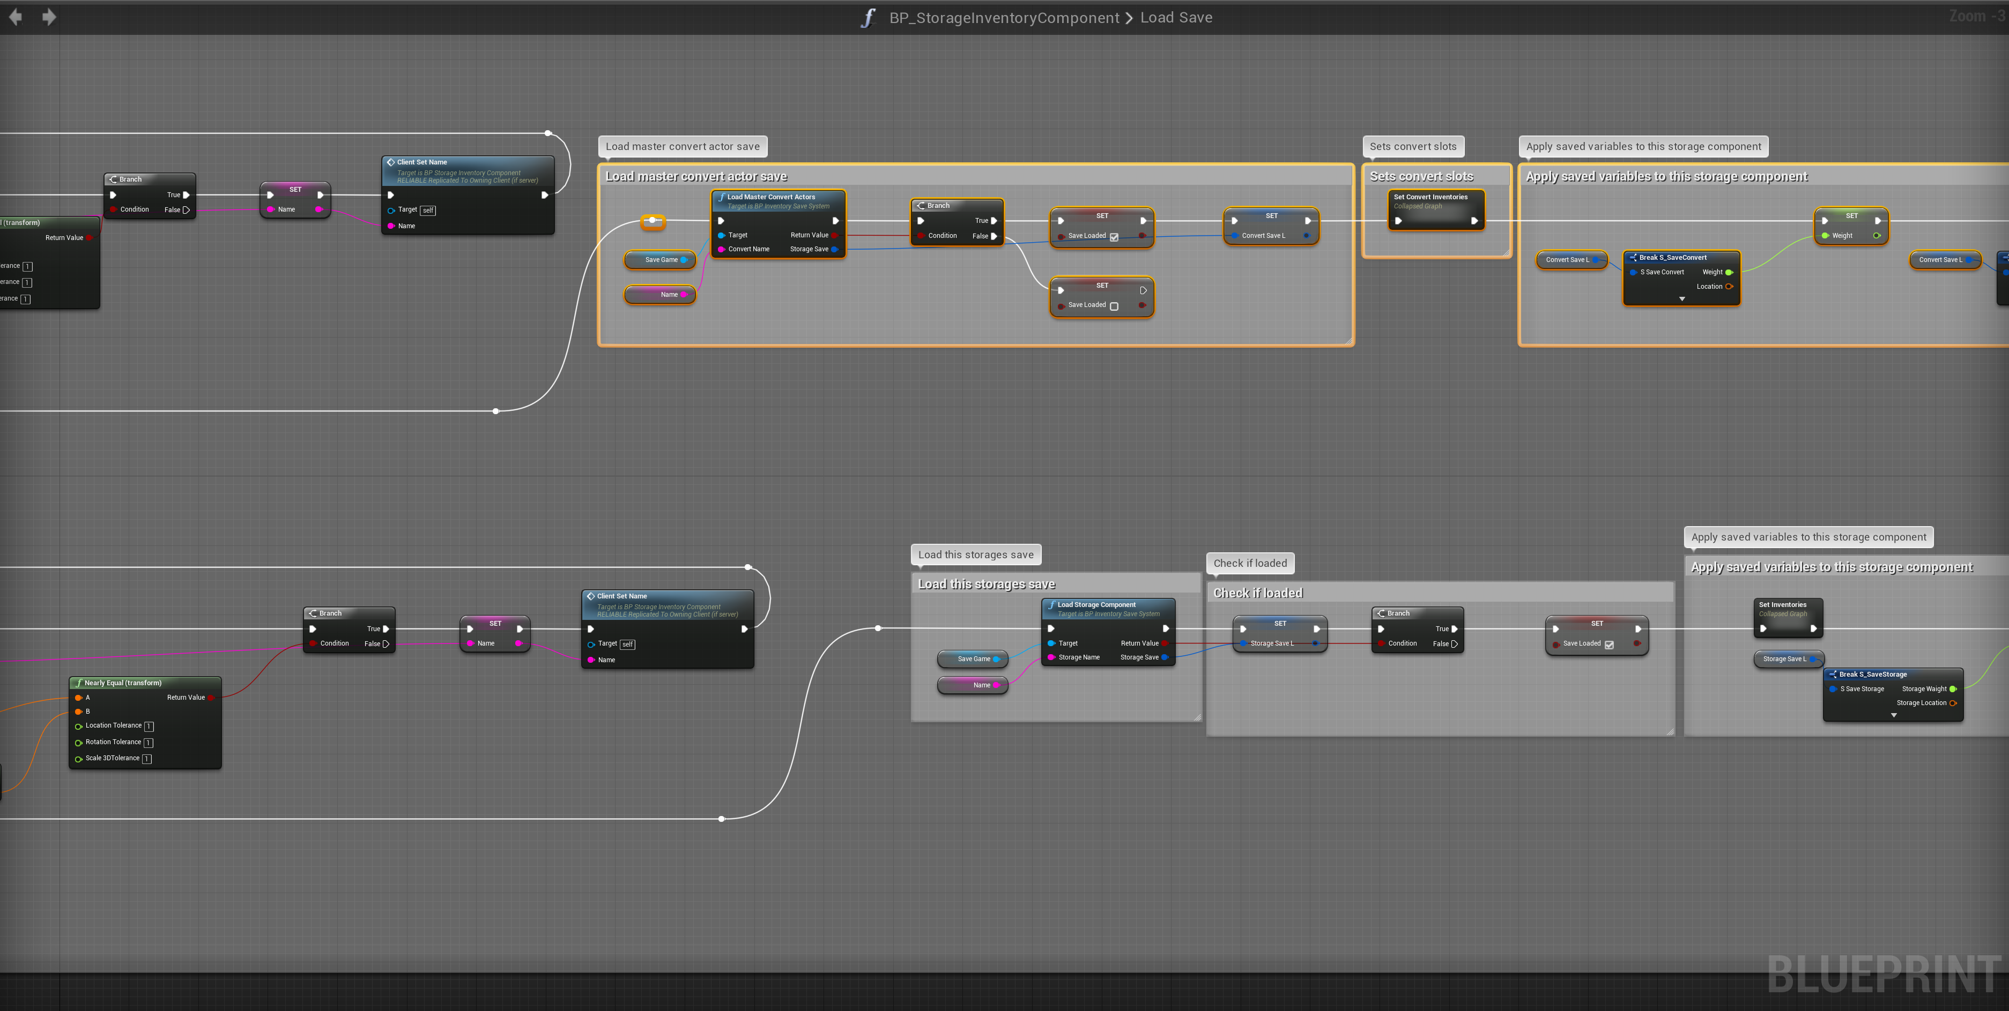Click the Load Master Convert Actors function icon
This screenshot has width=2009, height=1011.
[721, 197]
